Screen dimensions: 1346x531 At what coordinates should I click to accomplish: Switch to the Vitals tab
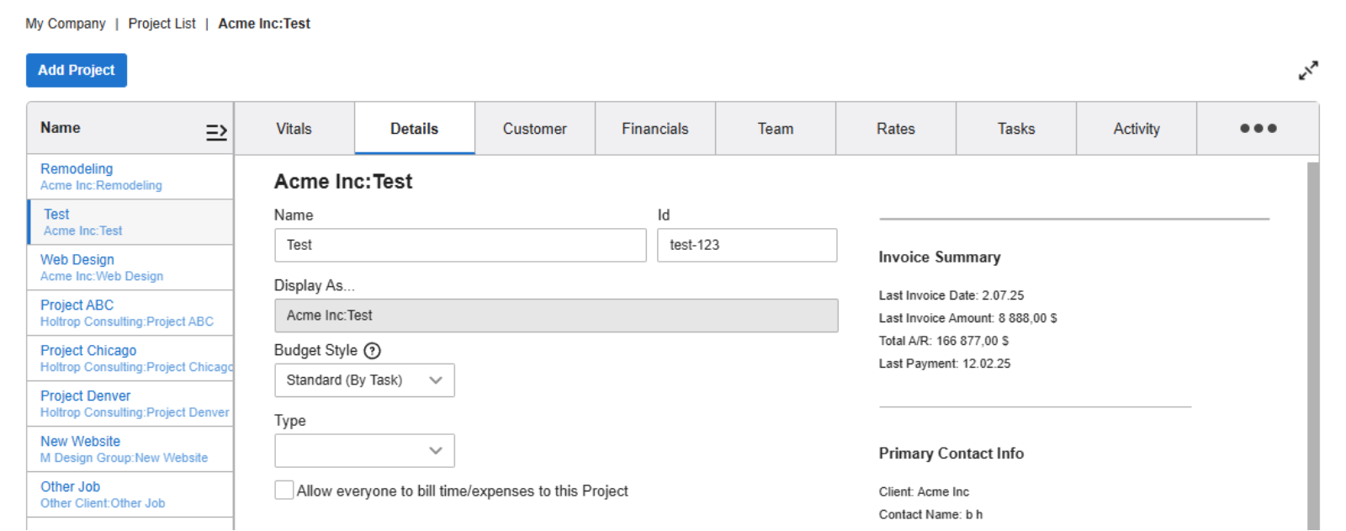point(294,129)
